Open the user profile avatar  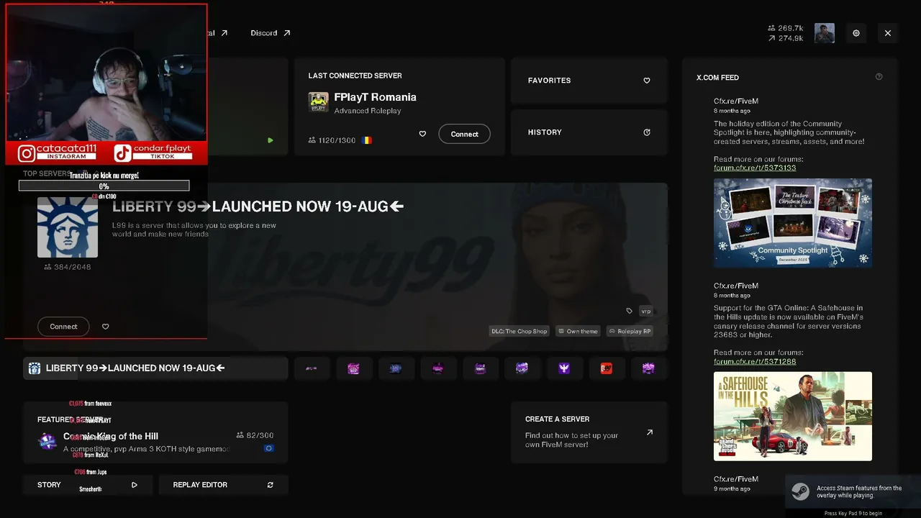(x=825, y=33)
